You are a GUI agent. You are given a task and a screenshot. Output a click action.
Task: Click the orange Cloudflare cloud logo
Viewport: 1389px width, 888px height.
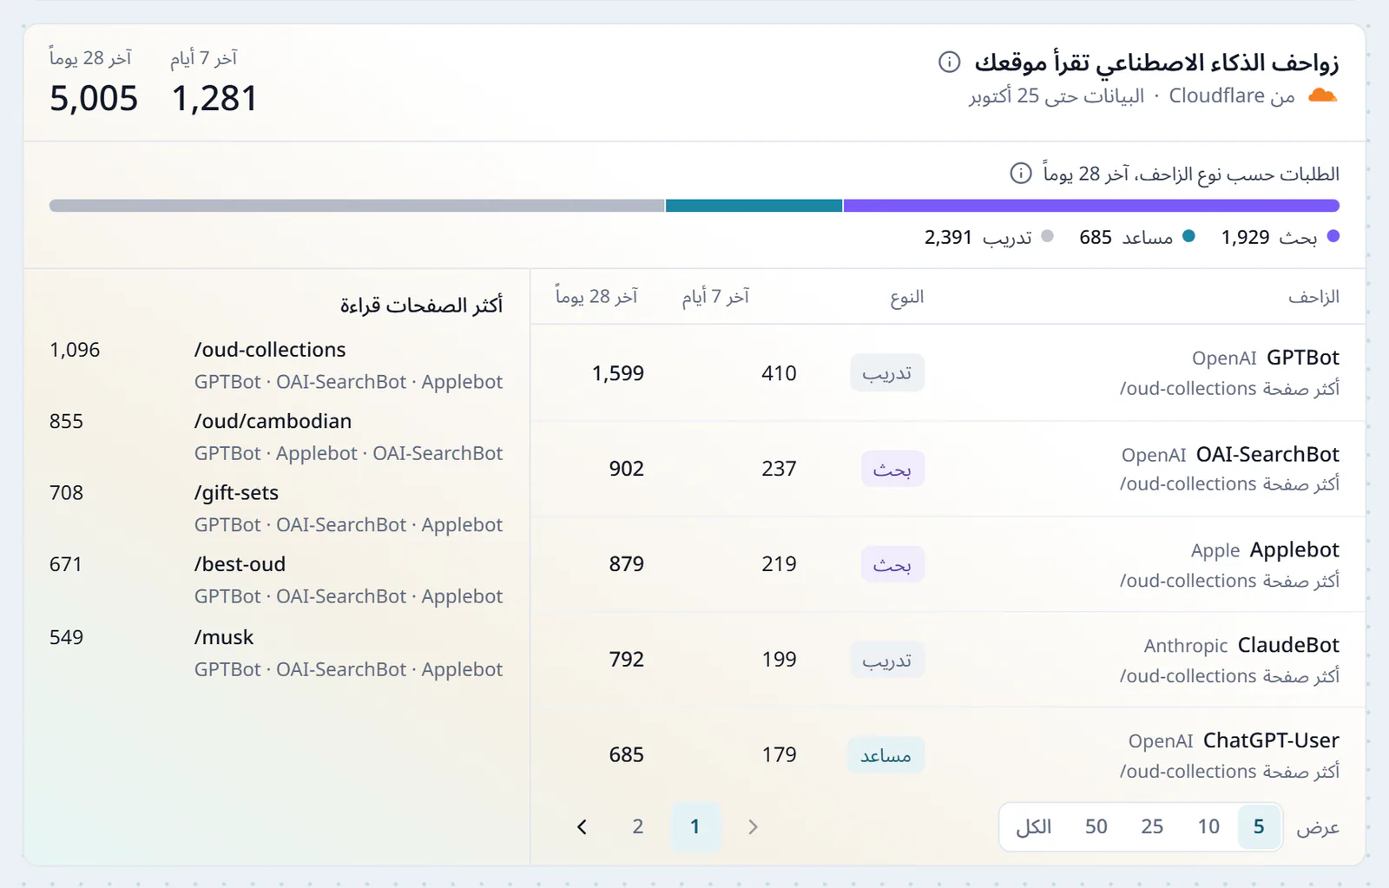[x=1322, y=95]
